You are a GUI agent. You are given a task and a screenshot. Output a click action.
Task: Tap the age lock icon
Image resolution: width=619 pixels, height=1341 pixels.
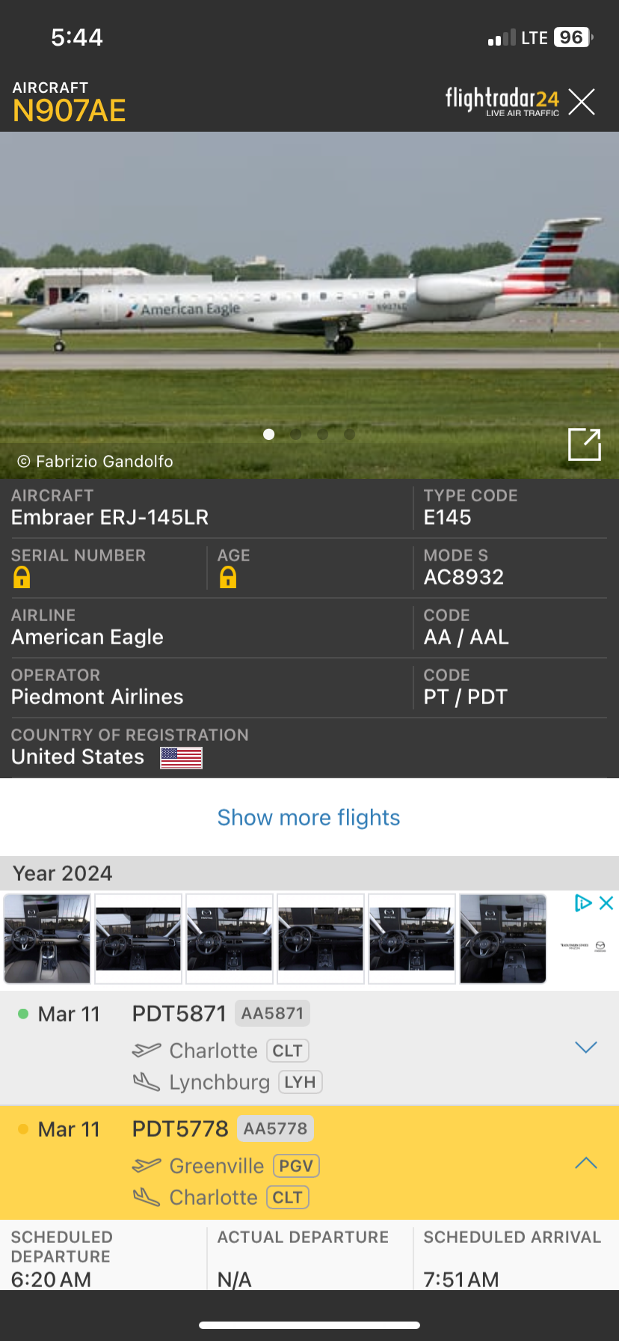(228, 577)
